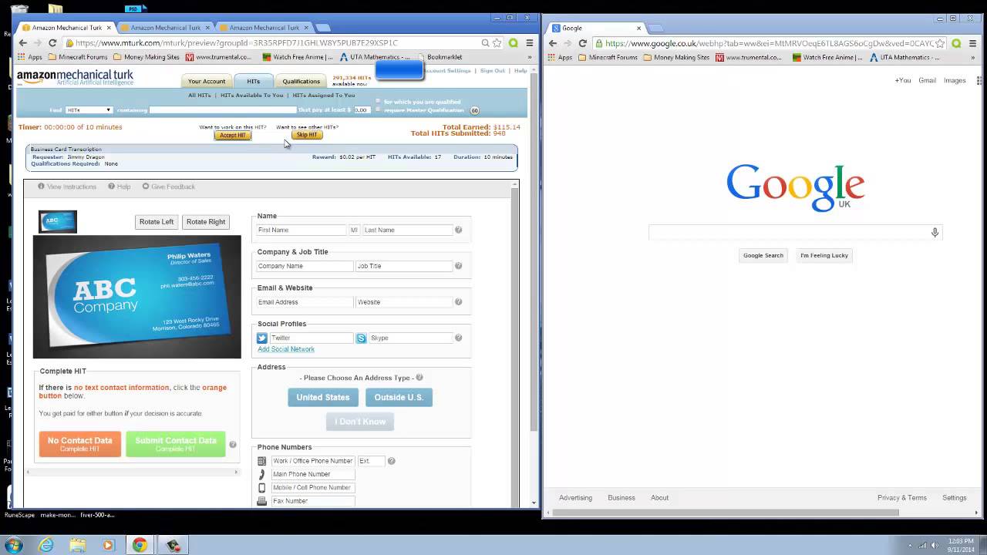Viewport: 987px width, 555px height.
Task: Click the Twitter icon under Social Profiles
Action: pos(262,338)
